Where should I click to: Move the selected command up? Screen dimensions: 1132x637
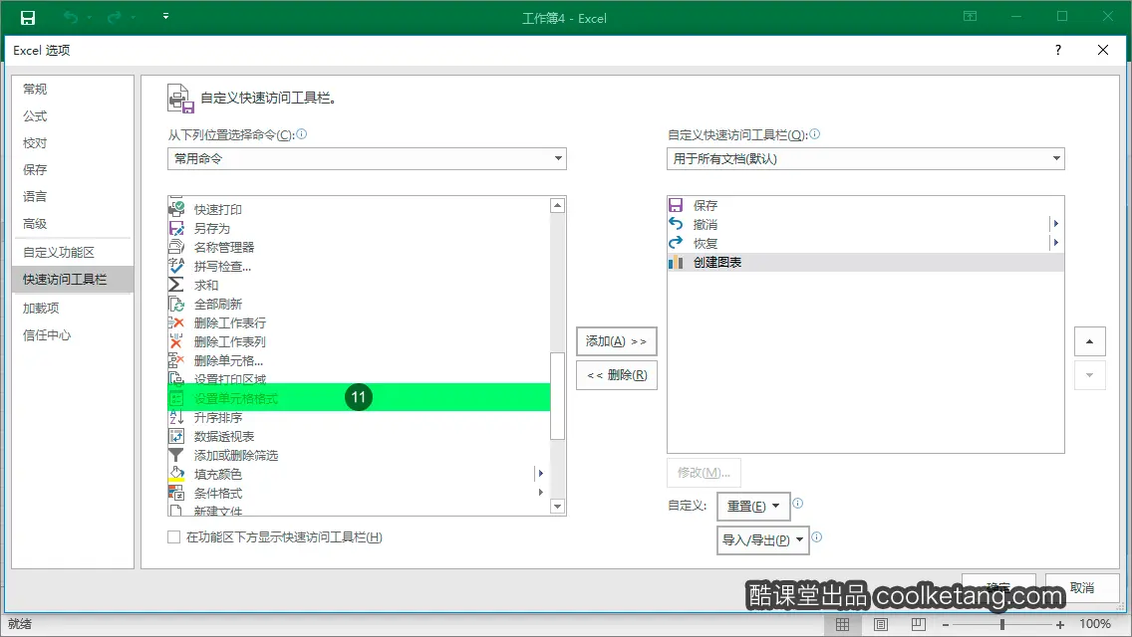point(1090,341)
